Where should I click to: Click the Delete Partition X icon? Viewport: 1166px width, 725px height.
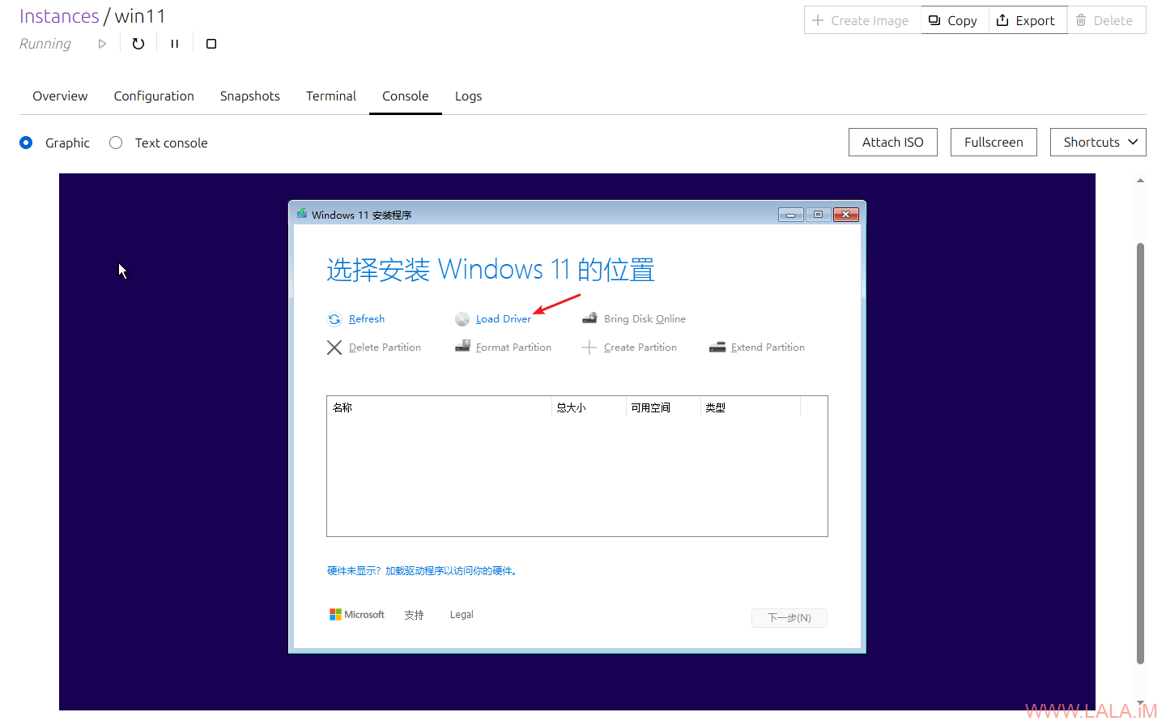coord(334,348)
